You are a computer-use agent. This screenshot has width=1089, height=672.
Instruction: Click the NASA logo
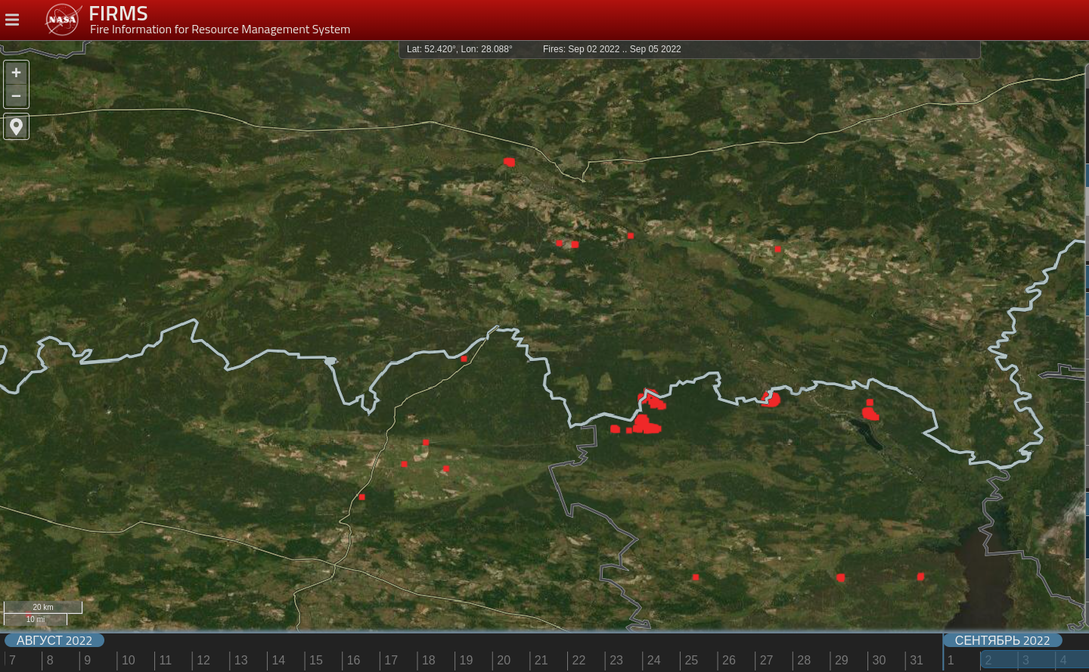pos(62,20)
